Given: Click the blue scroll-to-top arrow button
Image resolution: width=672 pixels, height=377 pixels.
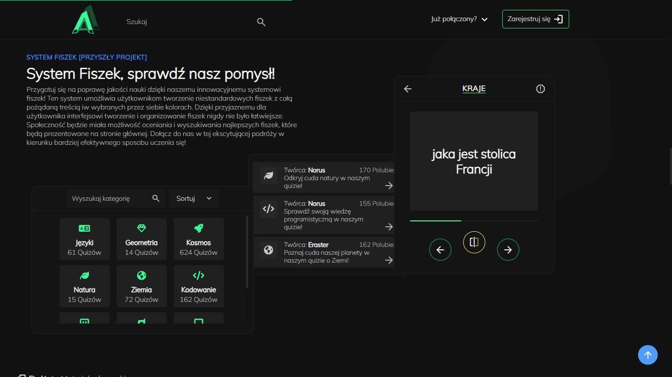Looking at the screenshot, I should click(x=647, y=355).
